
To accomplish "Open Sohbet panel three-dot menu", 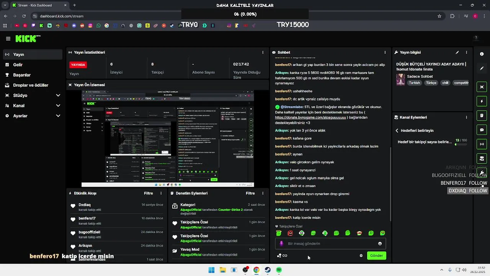I will [x=385, y=52].
